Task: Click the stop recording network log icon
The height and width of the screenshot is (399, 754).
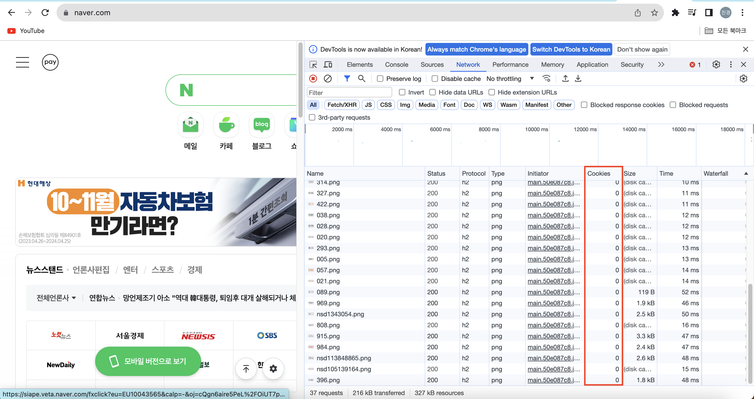Action: pos(313,79)
